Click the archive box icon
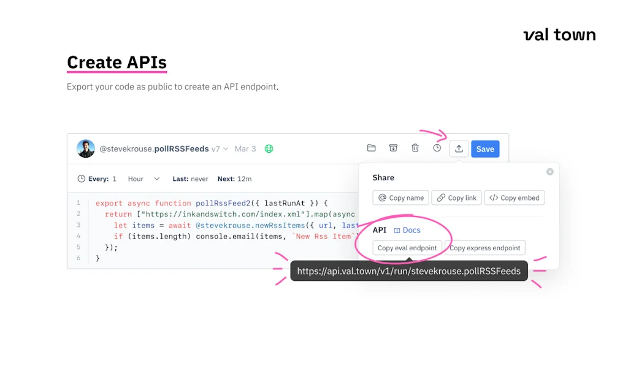This screenshot has width=628, height=376. (393, 148)
